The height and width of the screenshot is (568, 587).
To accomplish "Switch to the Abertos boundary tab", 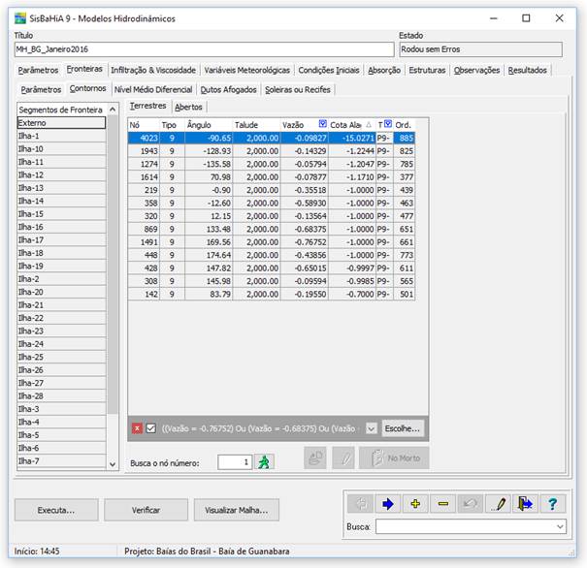I will pyautogui.click(x=188, y=107).
